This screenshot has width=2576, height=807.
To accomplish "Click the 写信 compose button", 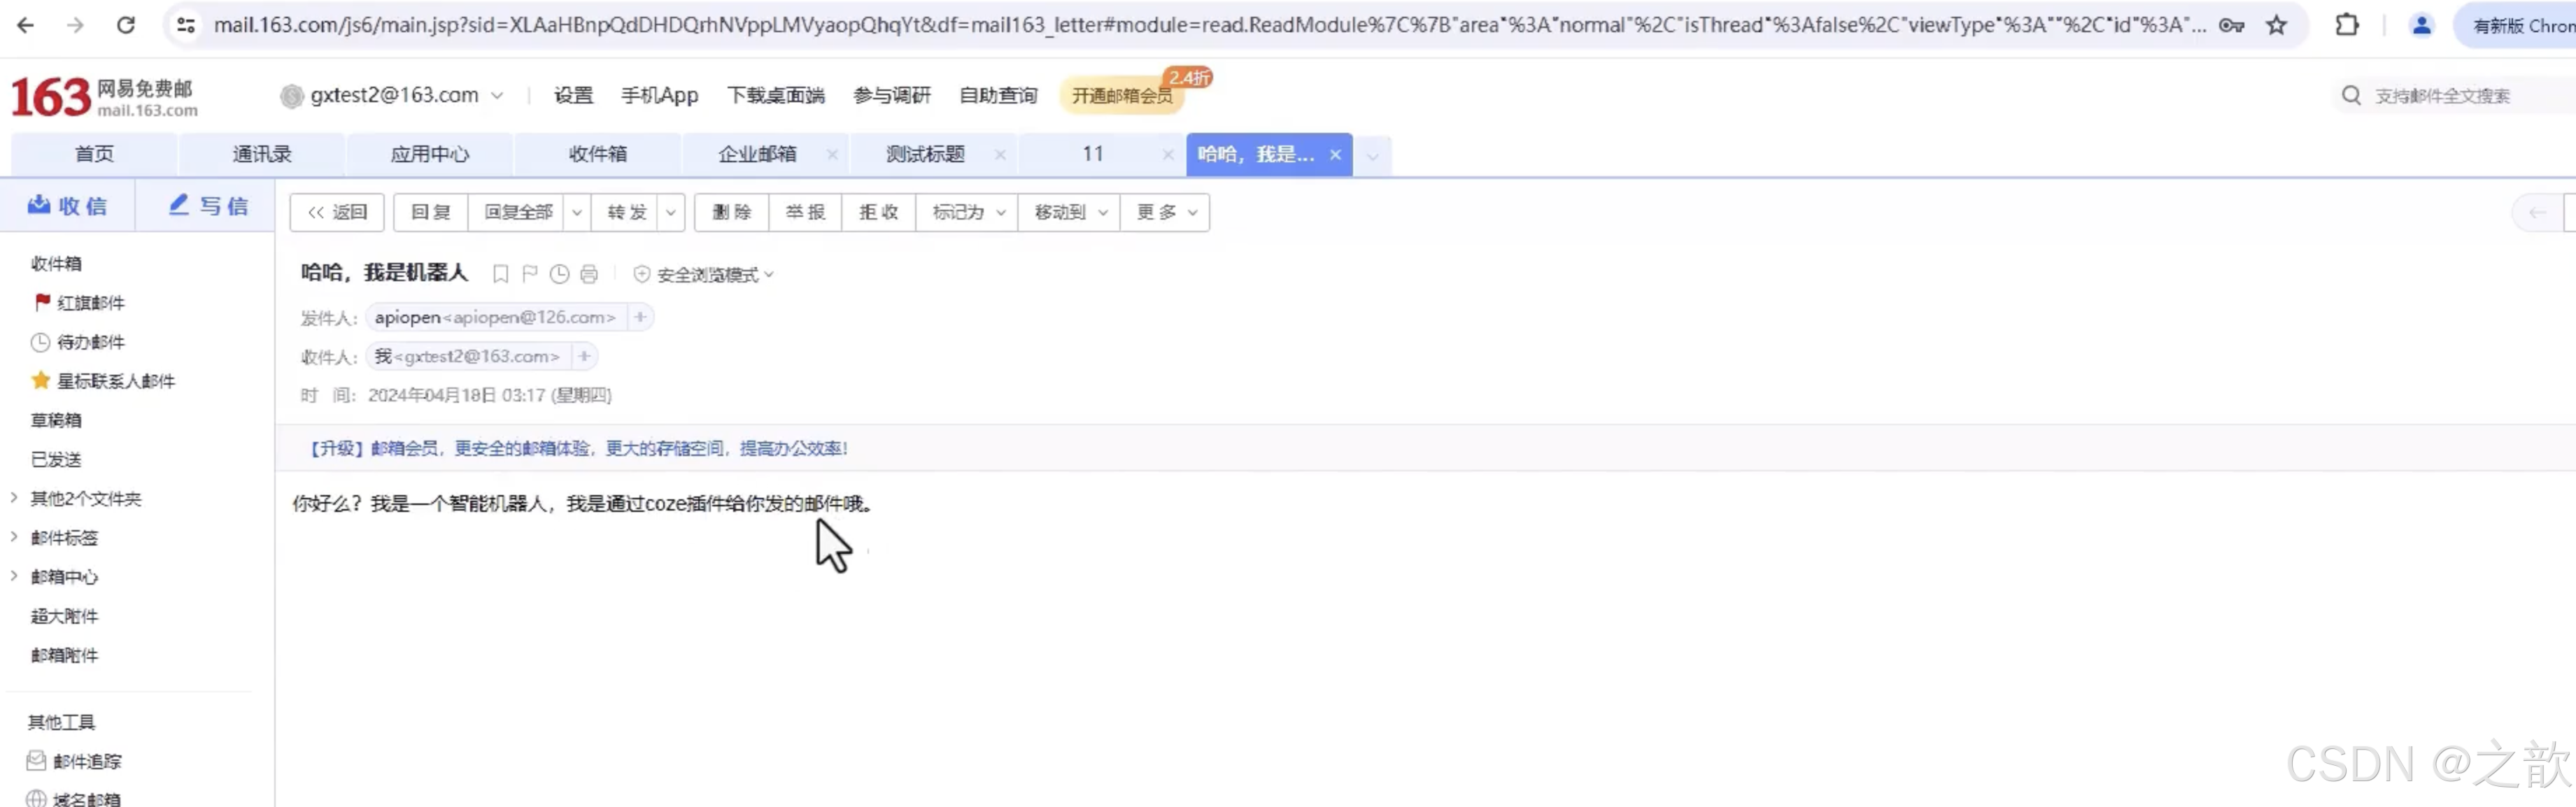I will 208,206.
